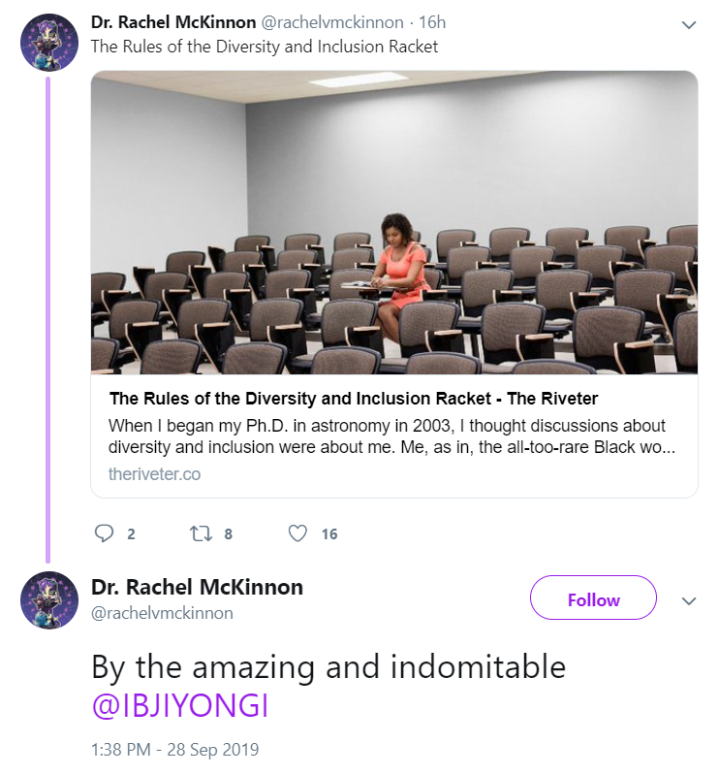Viewport: 719px width, 775px height.
Task: Like the tweet with heart icon
Action: pyautogui.click(x=297, y=533)
